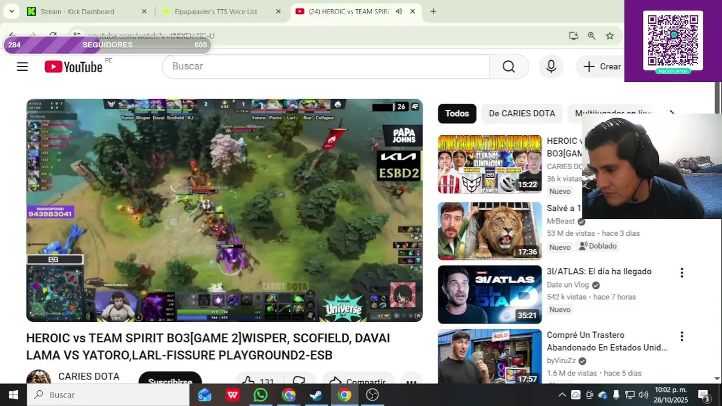
Task: Click the Doblado badge on MrBeast video
Action: [598, 246]
